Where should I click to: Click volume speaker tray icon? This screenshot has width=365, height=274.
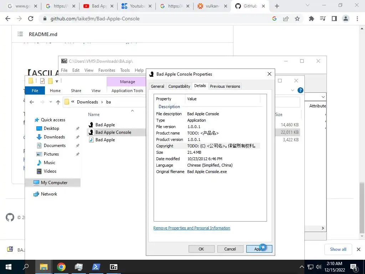[319, 267]
